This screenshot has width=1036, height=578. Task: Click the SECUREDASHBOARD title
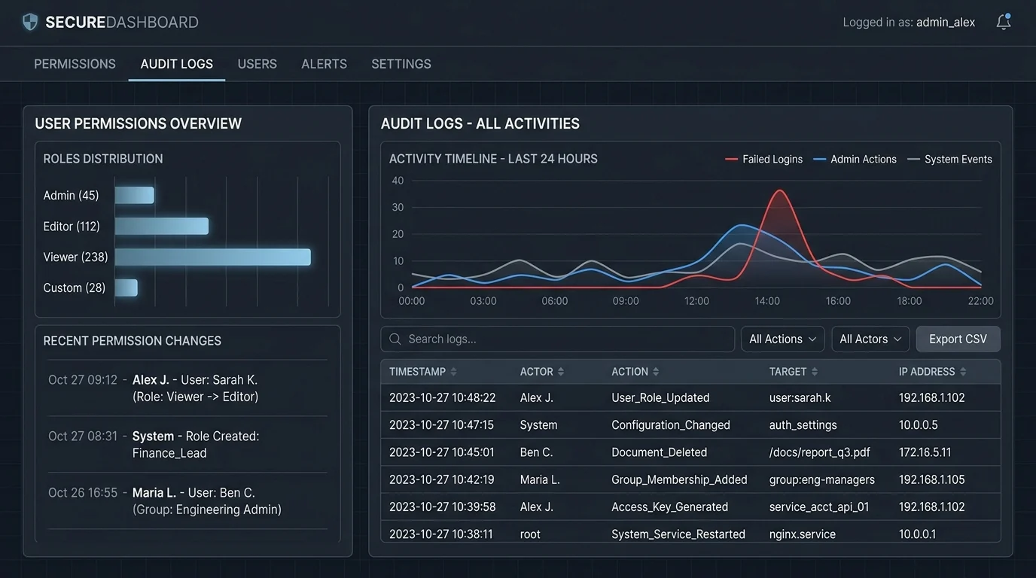click(x=122, y=23)
